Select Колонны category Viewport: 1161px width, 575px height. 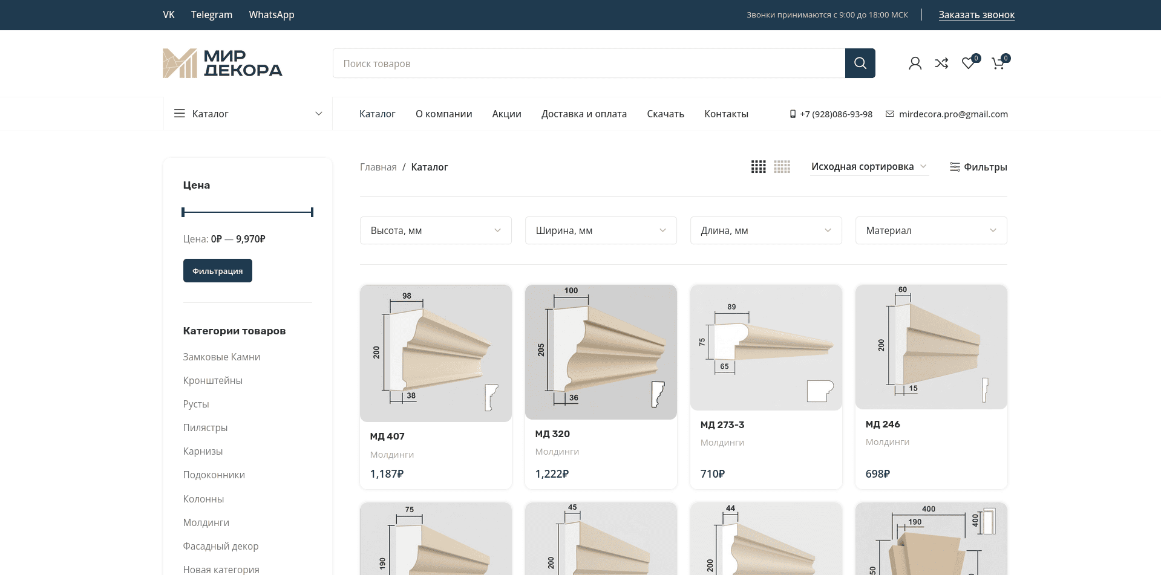[203, 499]
